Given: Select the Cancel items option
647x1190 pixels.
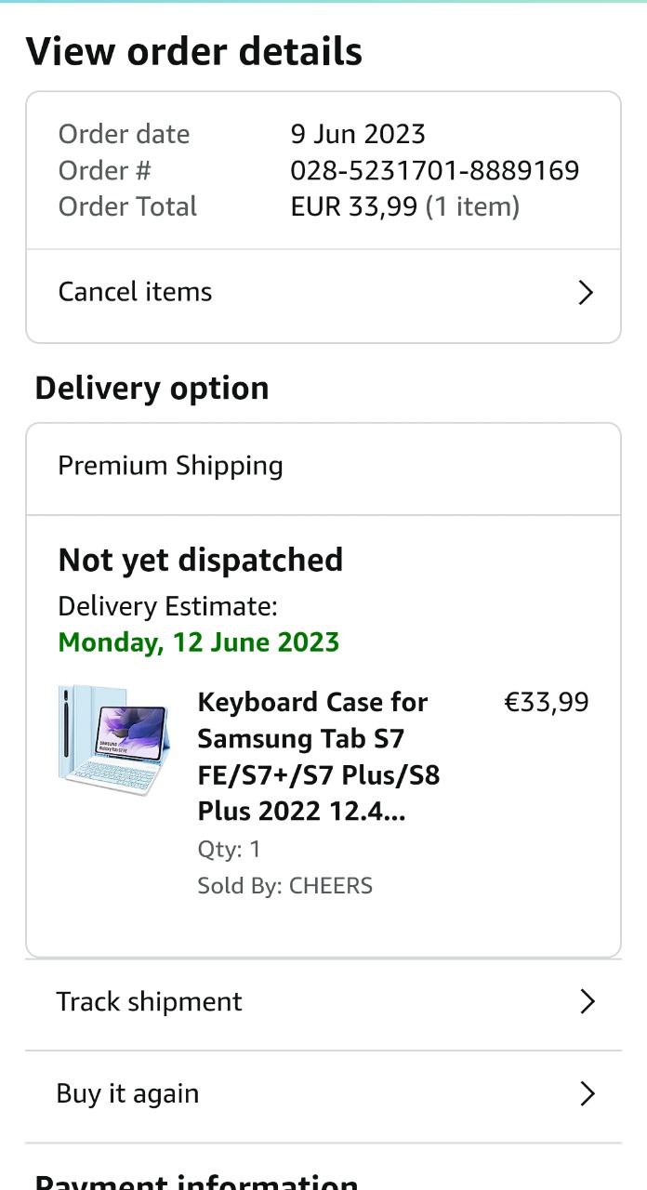Looking at the screenshot, I should tap(136, 292).
